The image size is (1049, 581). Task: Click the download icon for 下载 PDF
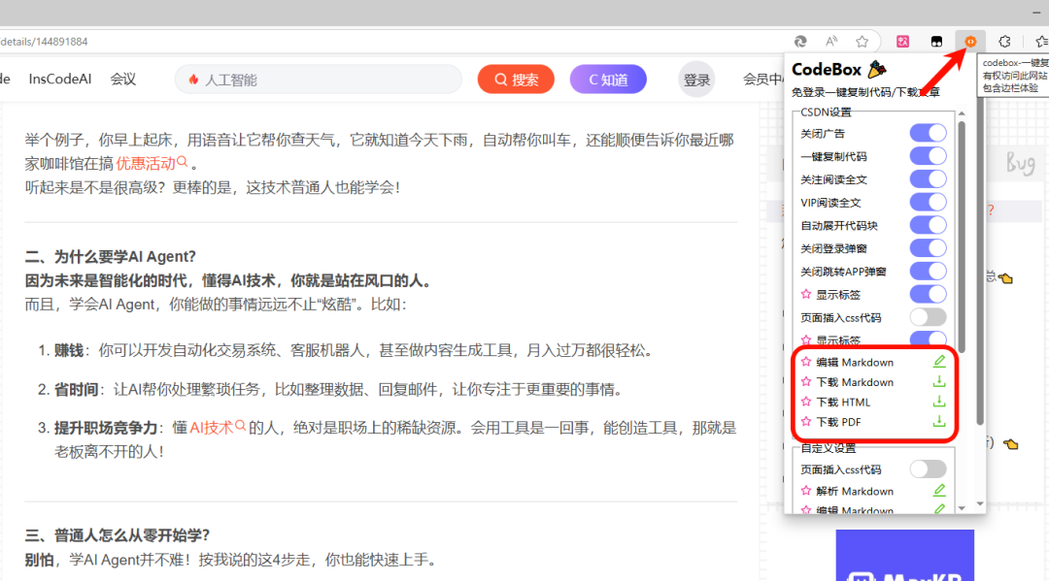tap(939, 422)
